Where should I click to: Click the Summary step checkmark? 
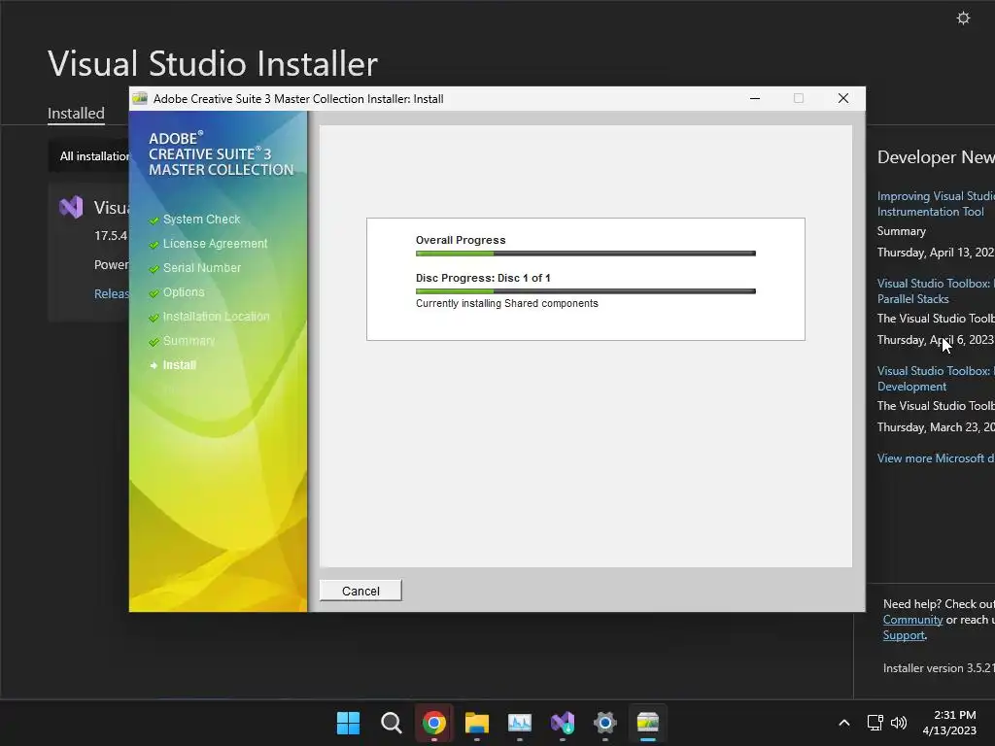pos(154,342)
